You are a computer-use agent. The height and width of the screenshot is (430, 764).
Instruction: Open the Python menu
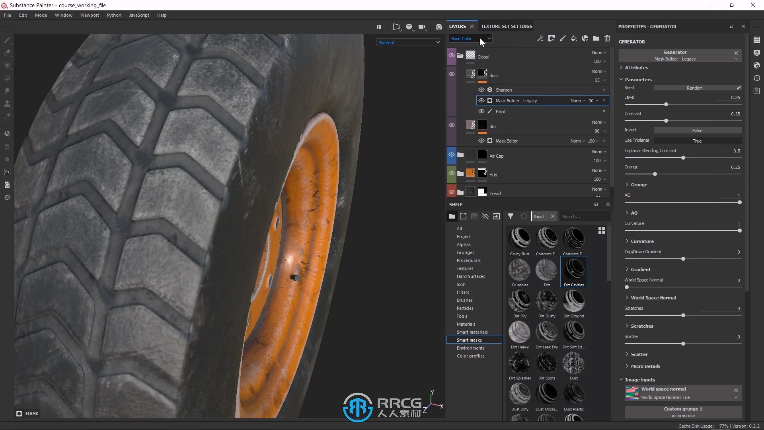114,15
